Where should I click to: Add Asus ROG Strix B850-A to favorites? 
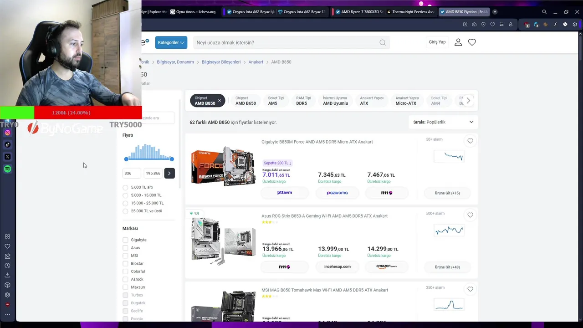(x=470, y=215)
